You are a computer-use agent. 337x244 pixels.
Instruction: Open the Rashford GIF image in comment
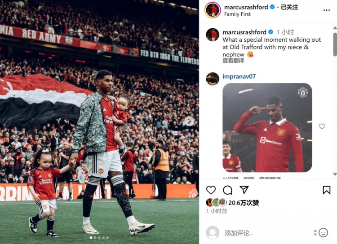[267, 128]
